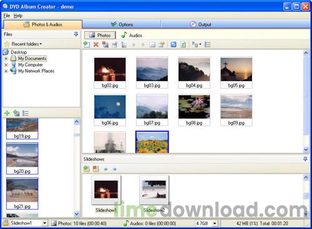Pin the Slideshows panel
Viewport: 312px width, 229px height.
[305, 159]
